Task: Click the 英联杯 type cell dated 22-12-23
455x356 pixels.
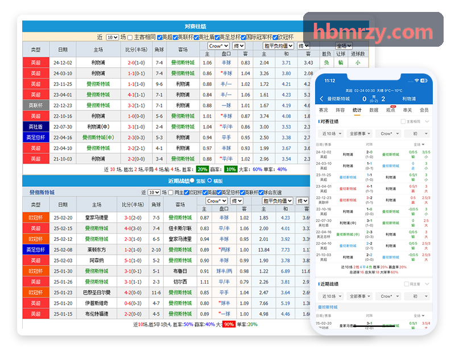Action: 36,105
